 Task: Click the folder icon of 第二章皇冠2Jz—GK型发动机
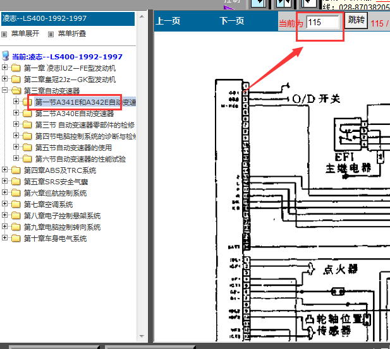(16, 79)
